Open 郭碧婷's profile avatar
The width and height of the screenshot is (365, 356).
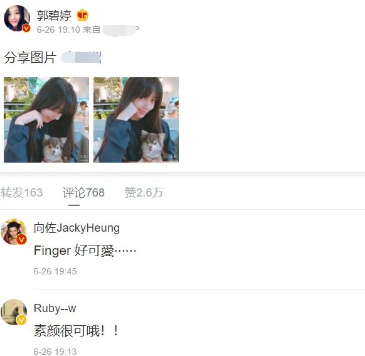pos(17,18)
